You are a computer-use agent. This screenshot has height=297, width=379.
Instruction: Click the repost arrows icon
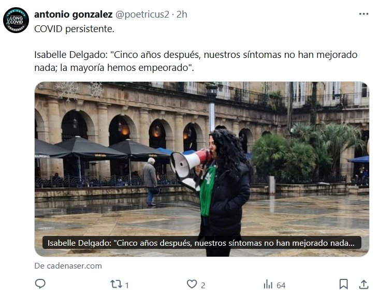click(x=116, y=284)
